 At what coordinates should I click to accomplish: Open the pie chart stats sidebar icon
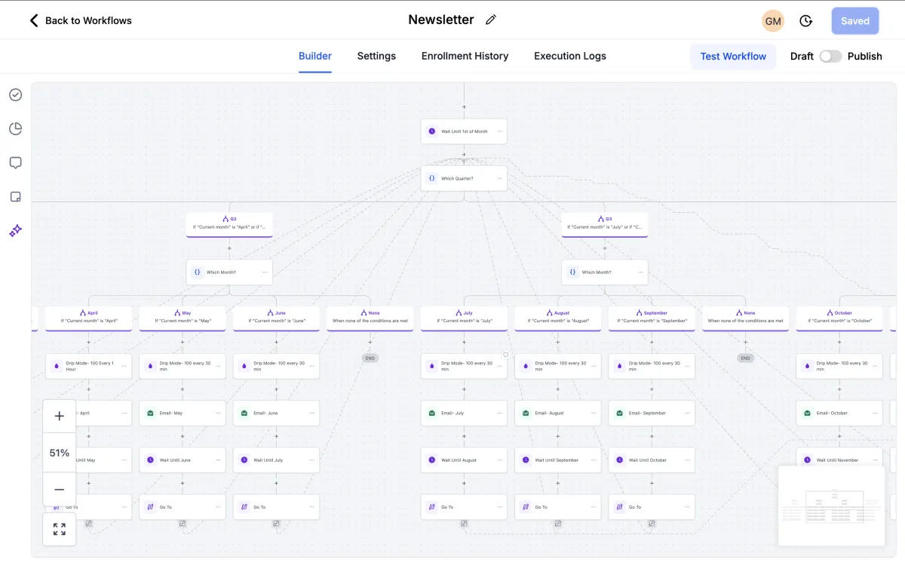(x=15, y=129)
